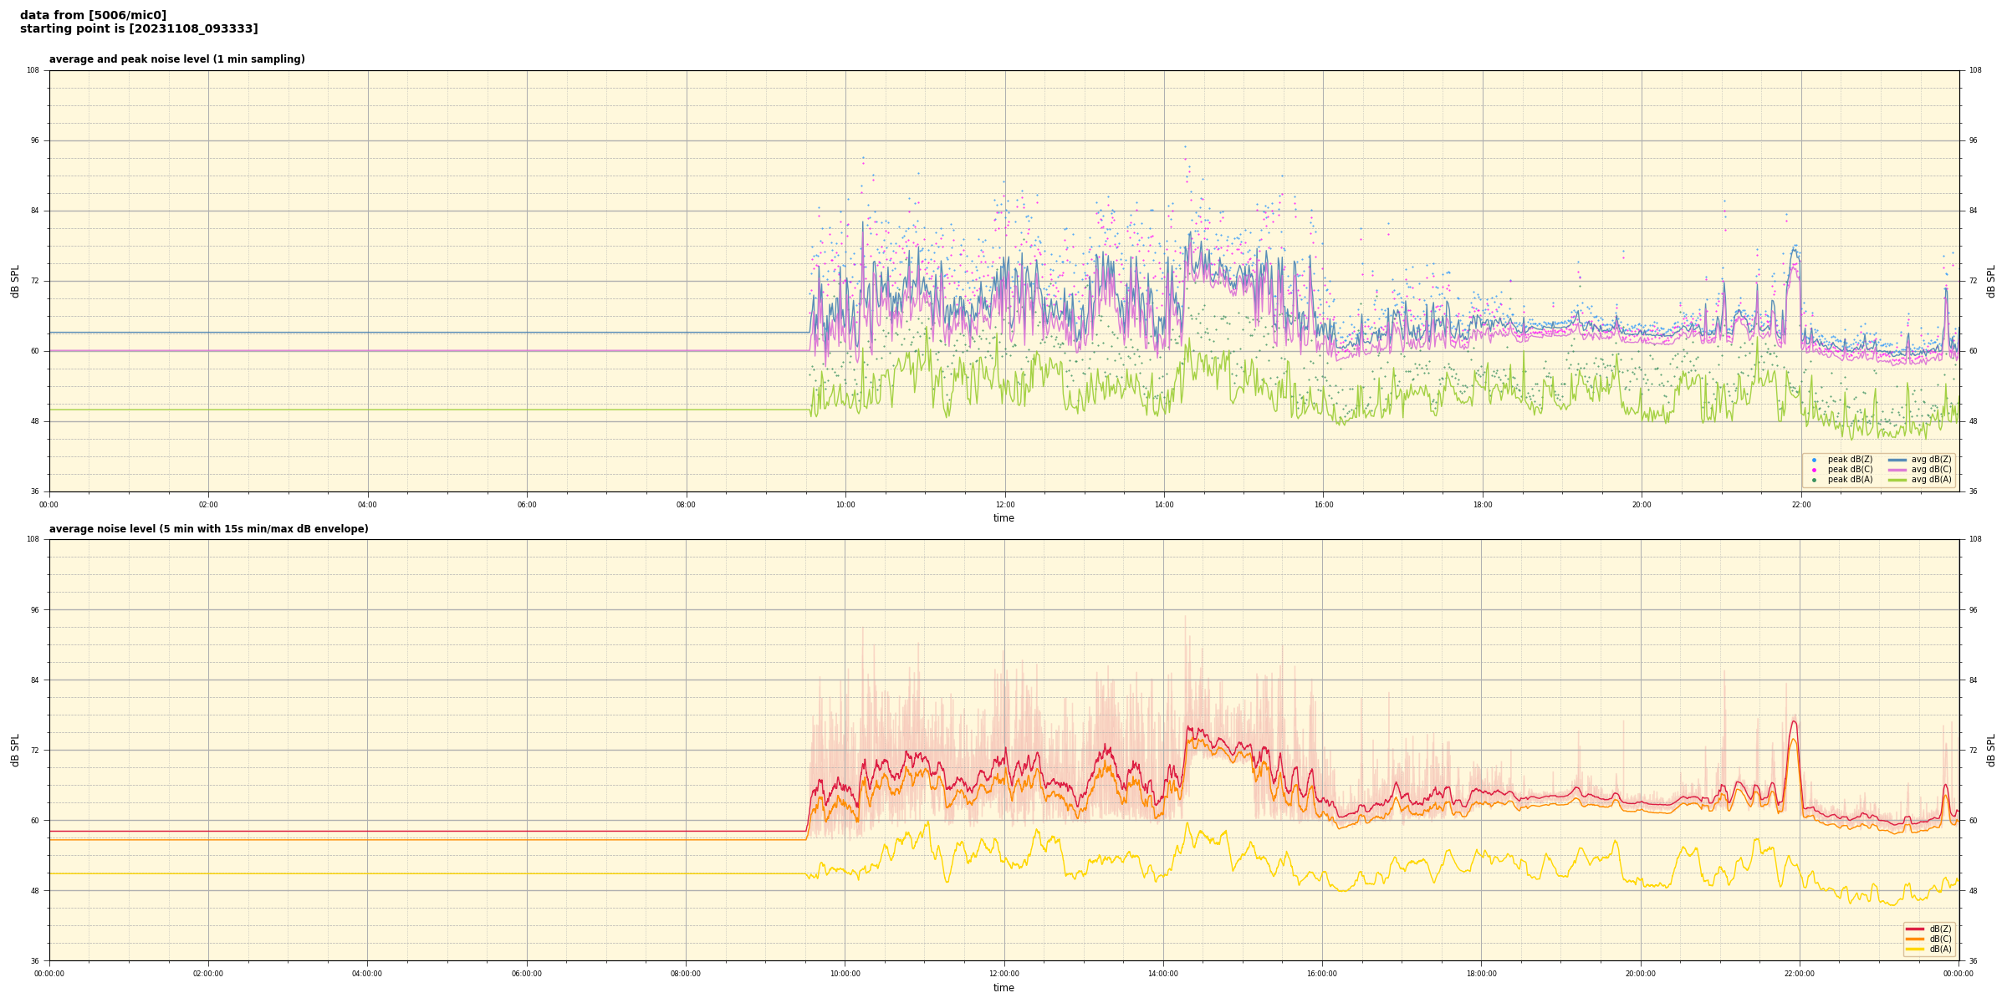Click the peak dB(C) legend marker
2007x1003 pixels.
click(x=1814, y=470)
